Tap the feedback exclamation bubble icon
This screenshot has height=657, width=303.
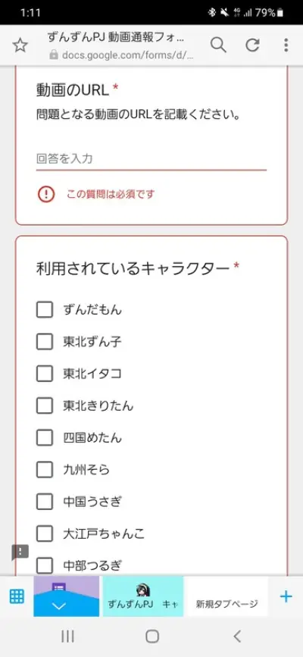(20, 552)
